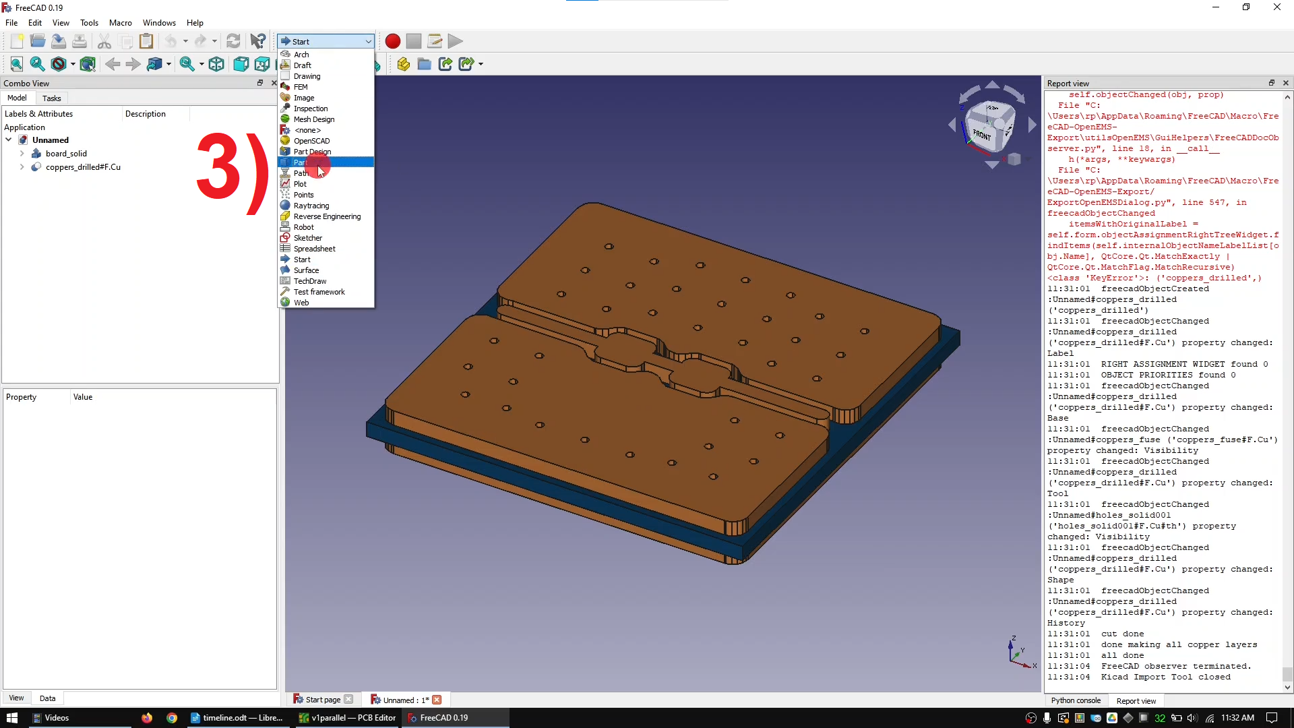Create a new document with toolbar icon
Screen dimensions: 1294x728
(x=17, y=41)
